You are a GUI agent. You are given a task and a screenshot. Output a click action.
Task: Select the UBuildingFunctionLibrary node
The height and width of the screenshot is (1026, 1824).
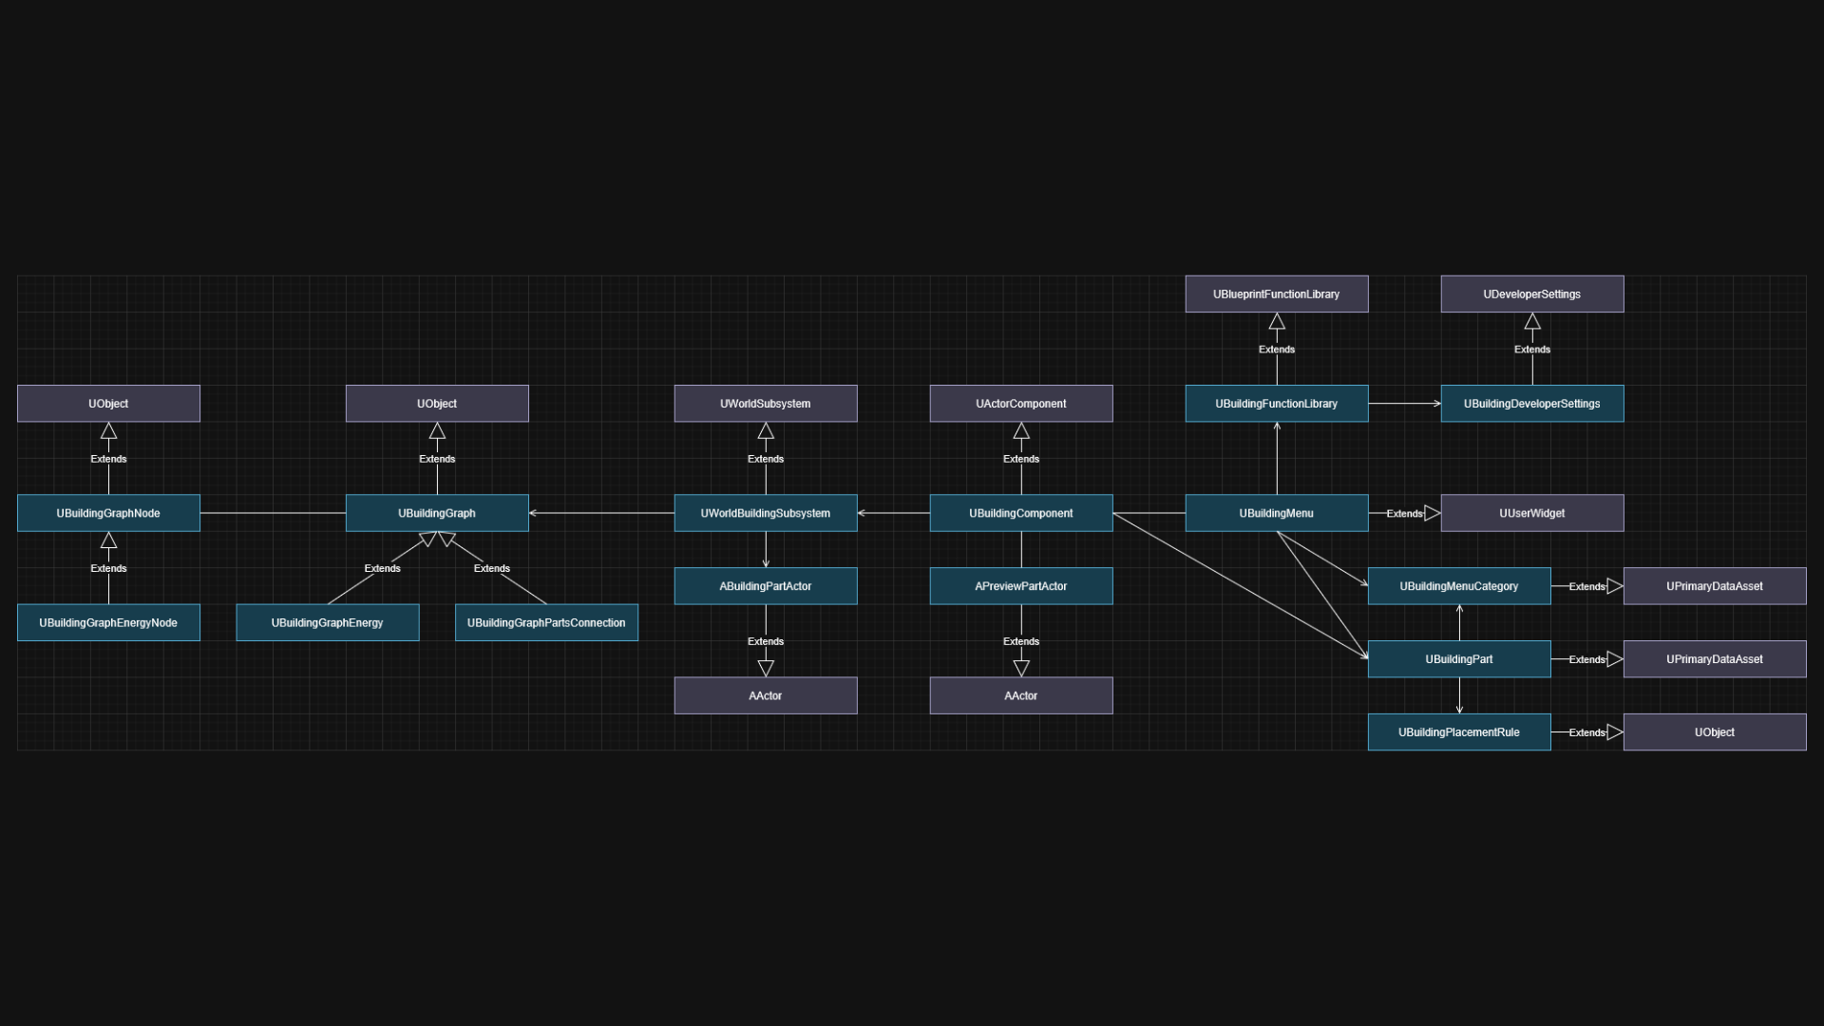(1277, 404)
